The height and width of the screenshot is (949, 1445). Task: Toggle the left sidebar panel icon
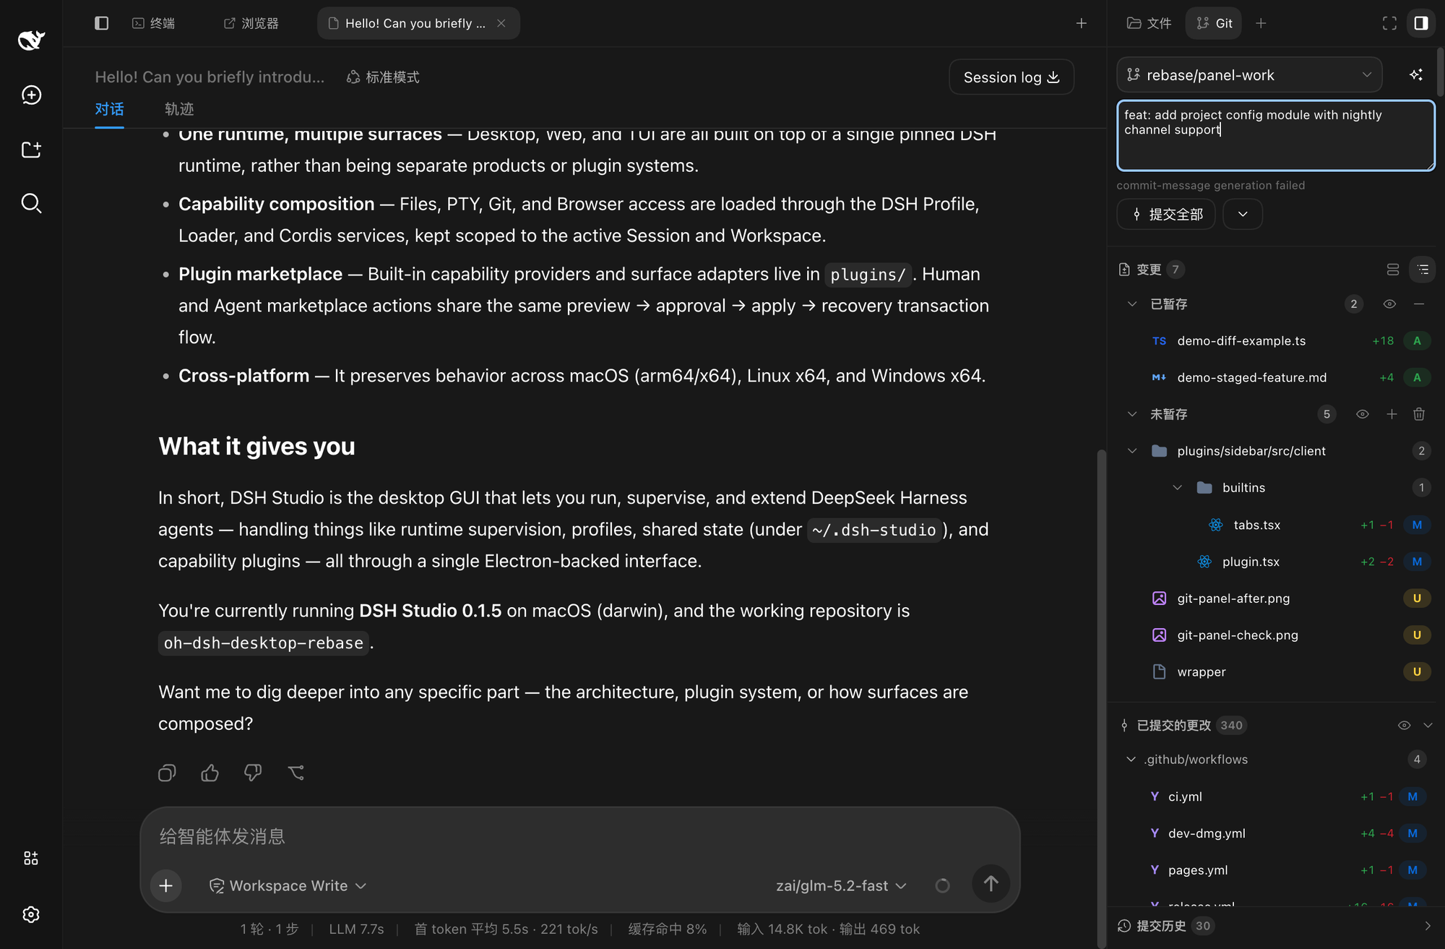tap(101, 23)
